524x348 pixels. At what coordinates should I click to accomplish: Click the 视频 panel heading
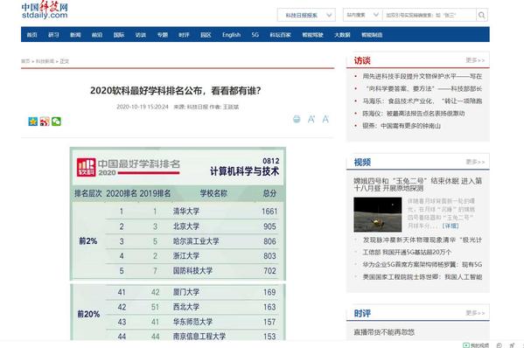pyautogui.click(x=362, y=163)
